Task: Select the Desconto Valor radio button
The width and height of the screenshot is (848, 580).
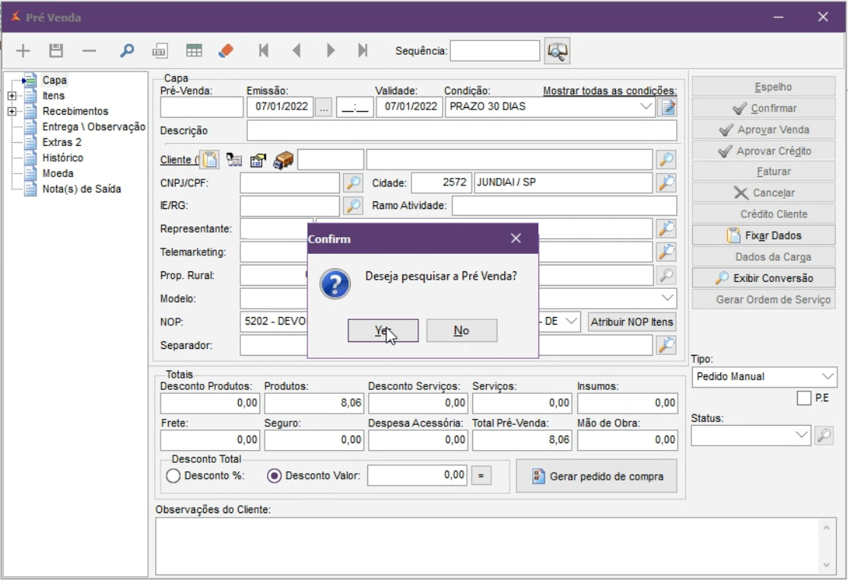Action: 275,476
